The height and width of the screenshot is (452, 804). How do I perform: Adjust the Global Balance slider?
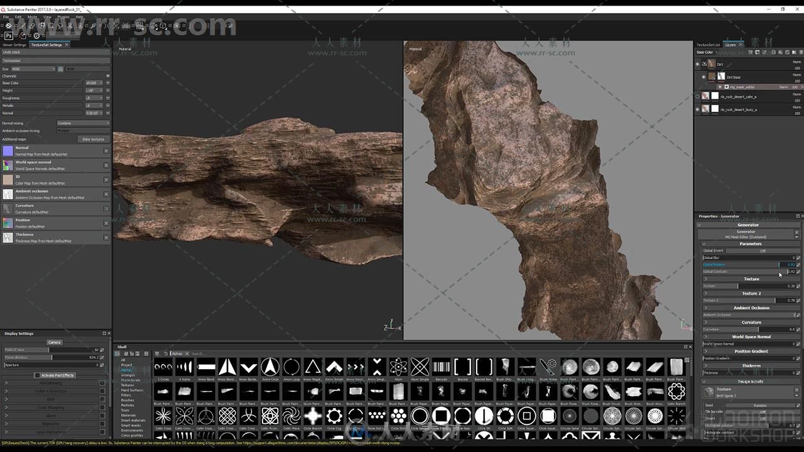click(749, 264)
